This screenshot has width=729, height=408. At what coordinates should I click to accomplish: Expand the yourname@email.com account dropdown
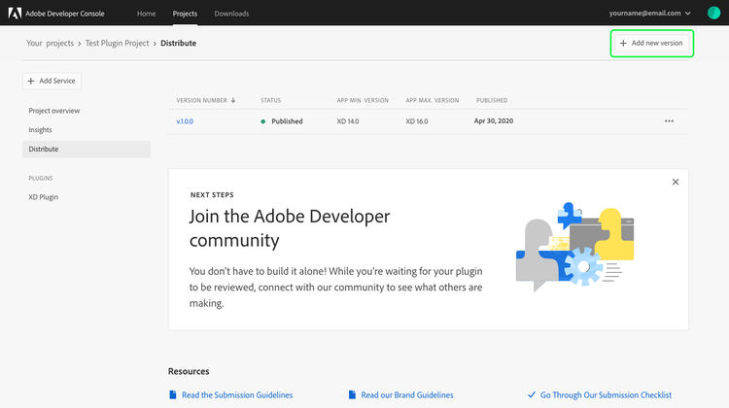pyautogui.click(x=650, y=13)
